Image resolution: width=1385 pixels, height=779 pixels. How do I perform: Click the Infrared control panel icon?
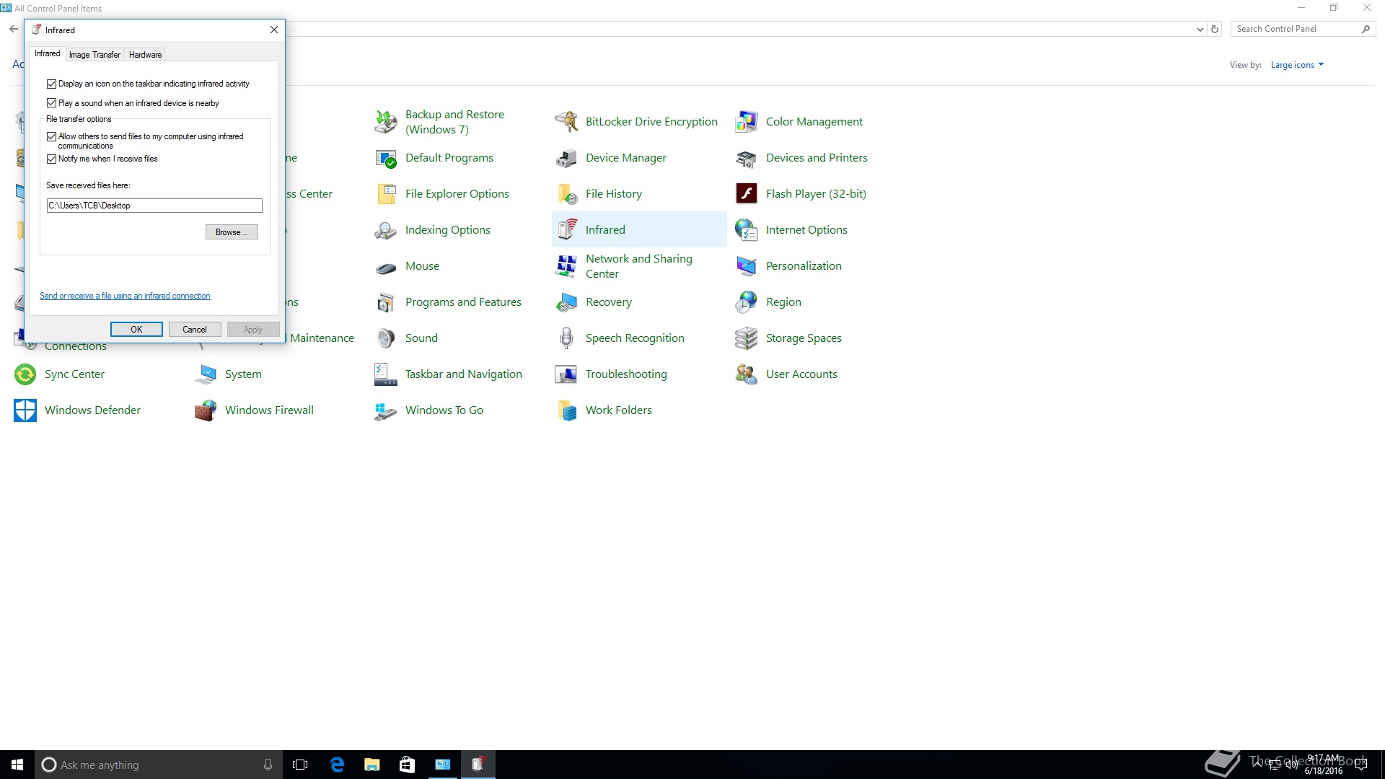566,230
